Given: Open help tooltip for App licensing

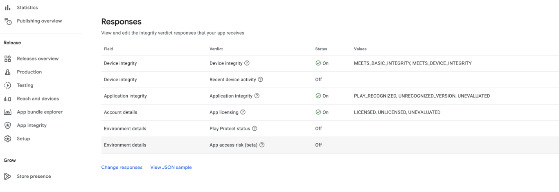Looking at the screenshot, I should (243, 112).
